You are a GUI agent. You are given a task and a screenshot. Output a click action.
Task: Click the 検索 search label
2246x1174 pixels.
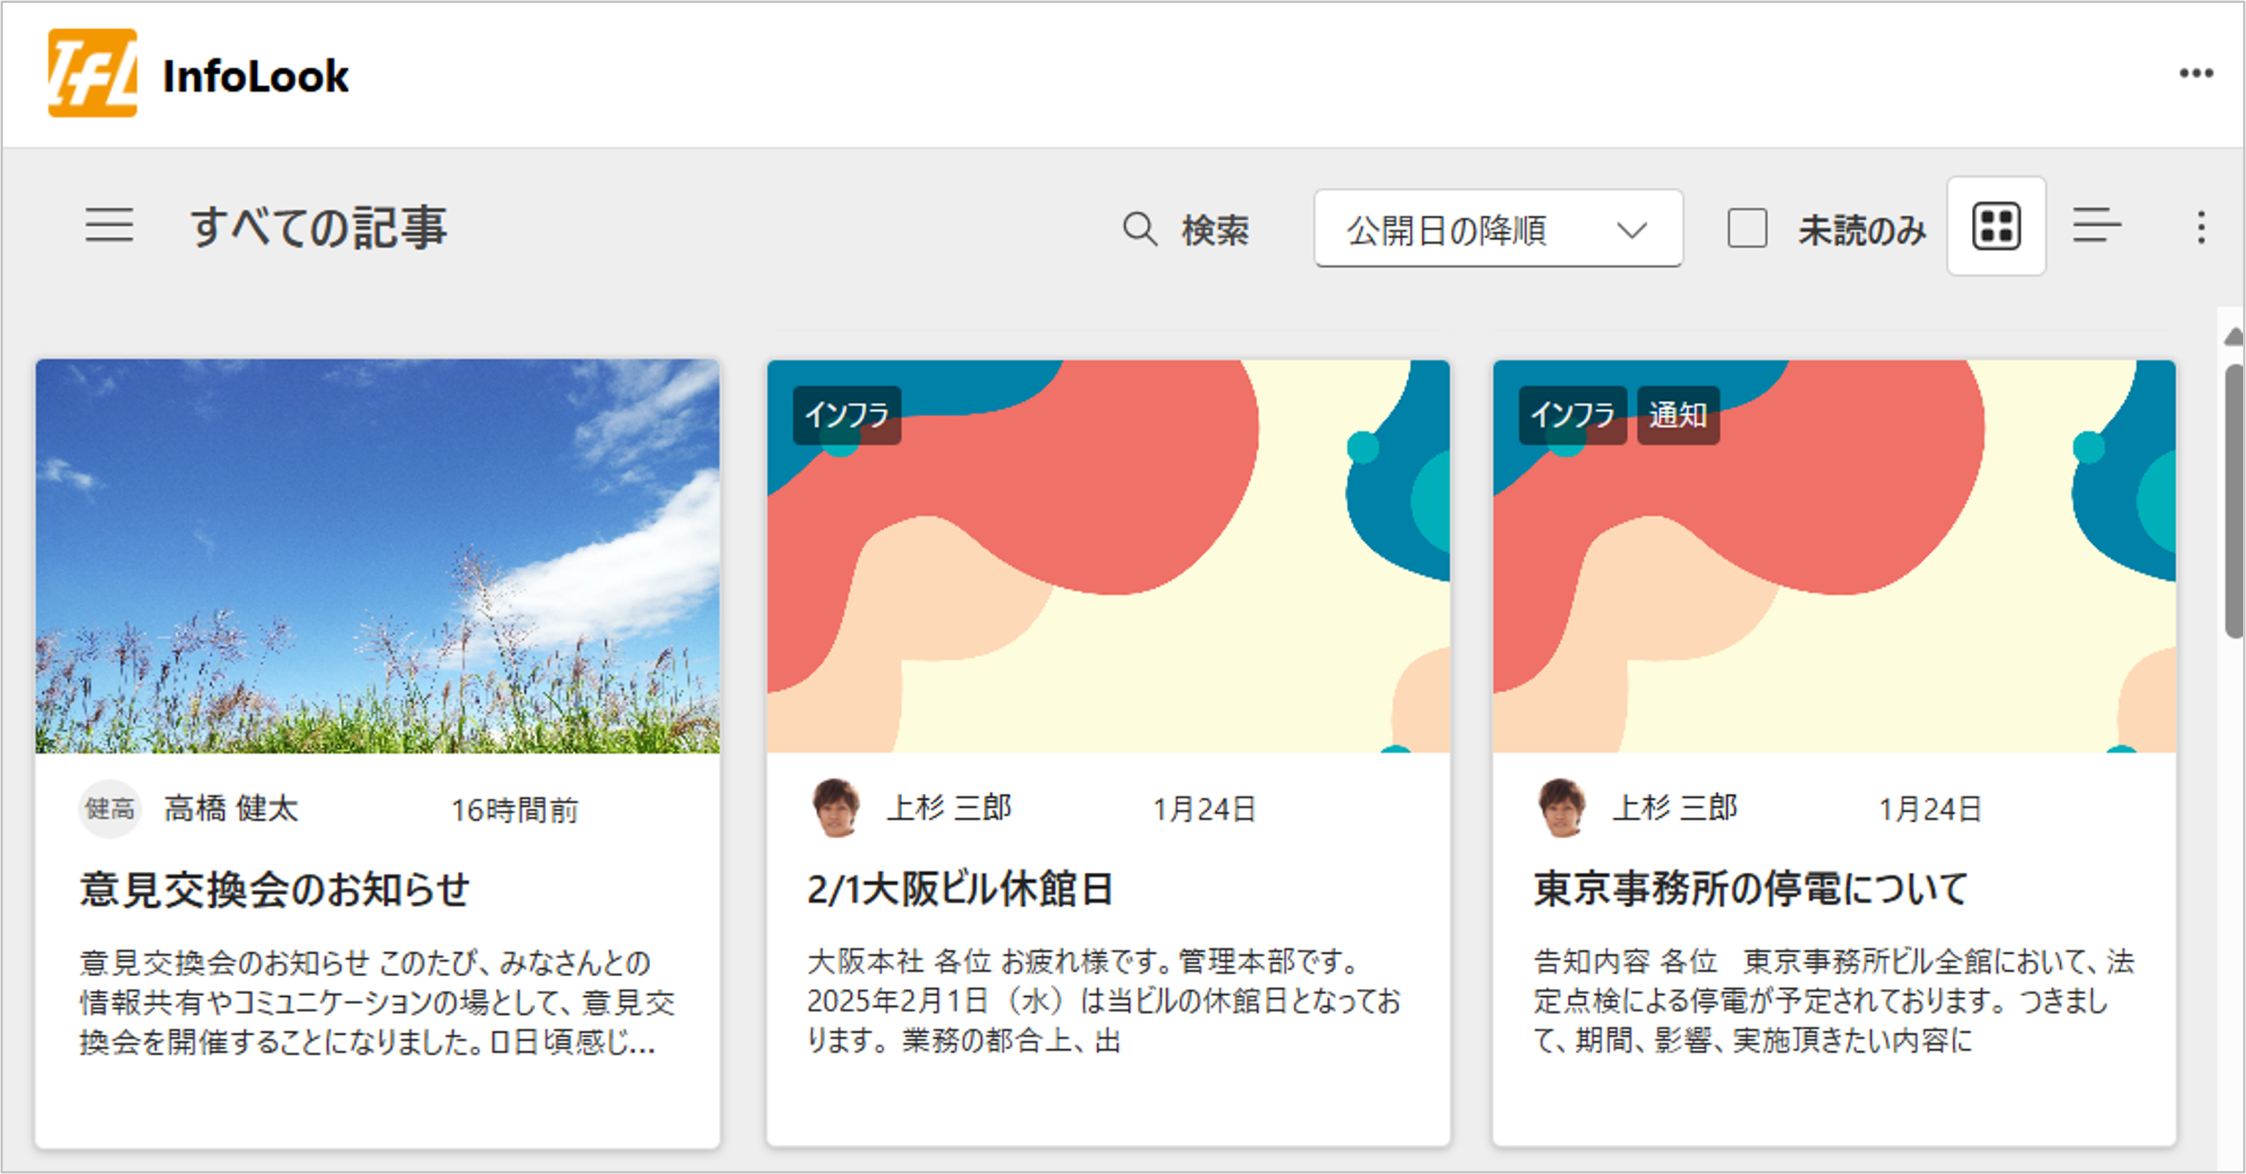point(1215,230)
